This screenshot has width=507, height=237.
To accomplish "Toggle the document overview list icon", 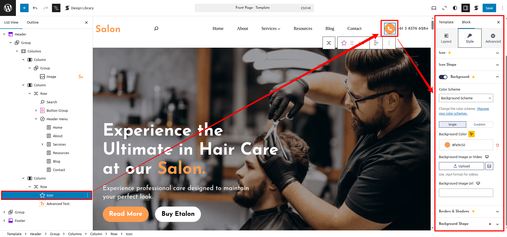I will point(56,8).
